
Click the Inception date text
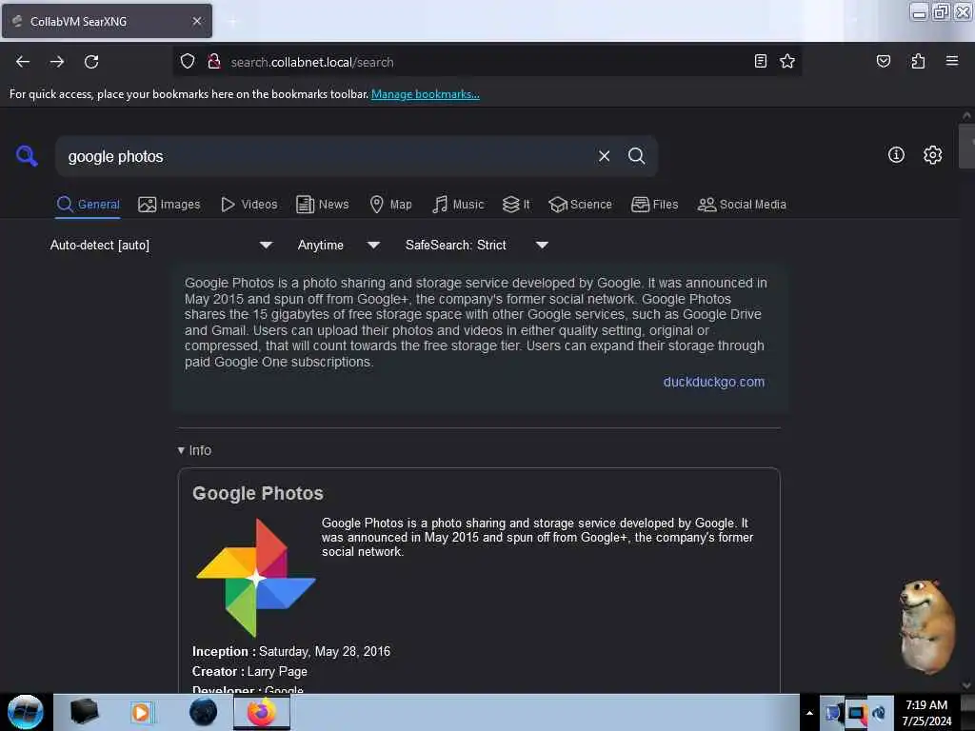coord(325,651)
